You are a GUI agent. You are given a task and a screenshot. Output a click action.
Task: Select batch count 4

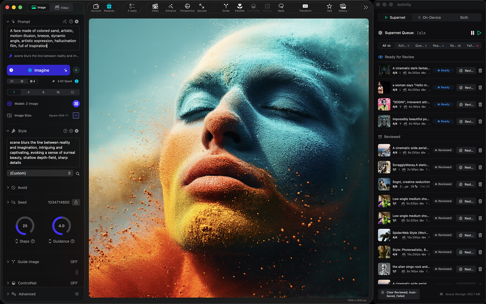tap(29, 92)
